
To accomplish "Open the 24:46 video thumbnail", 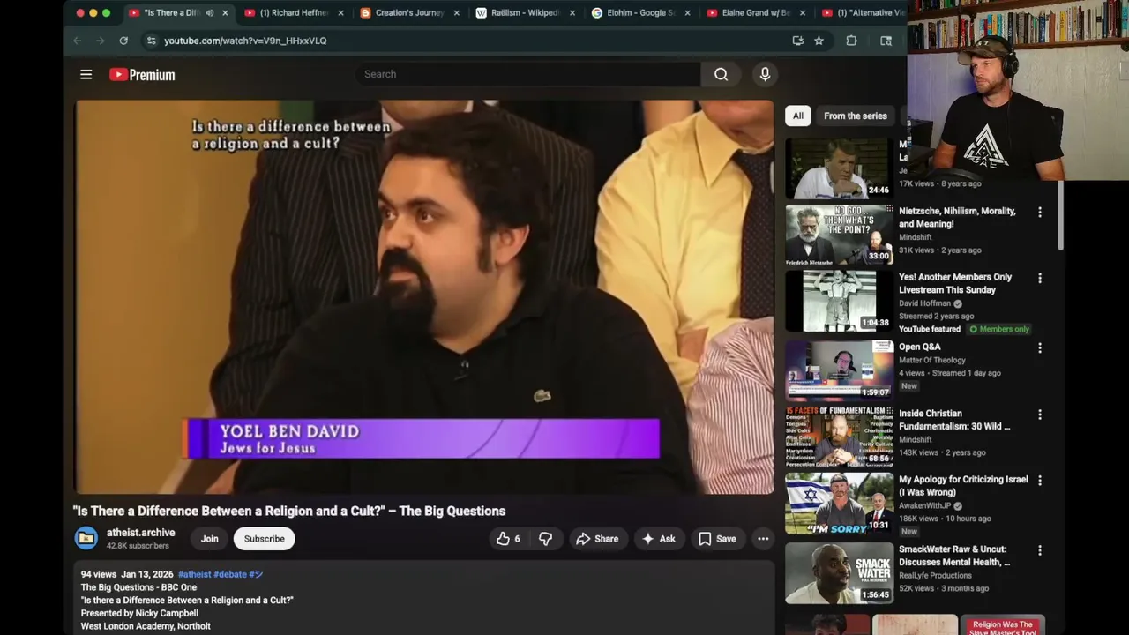I will (x=839, y=168).
